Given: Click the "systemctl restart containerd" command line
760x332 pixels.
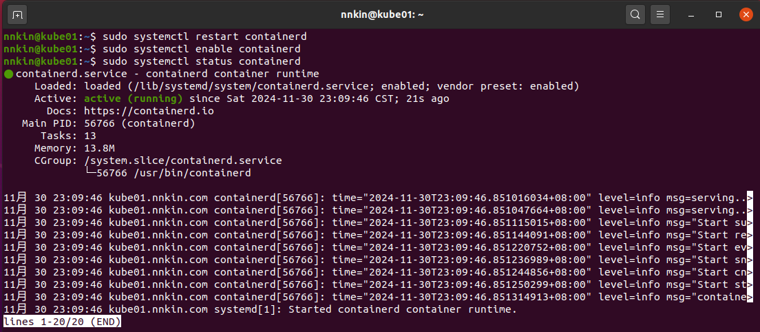Looking at the screenshot, I should (x=204, y=37).
